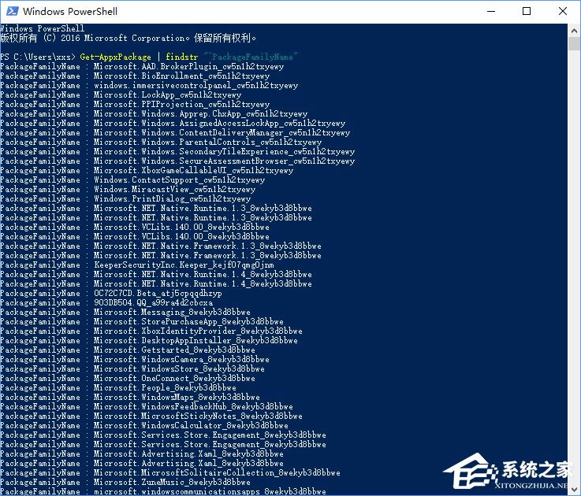Click the PowerShell icon in the title bar
Image resolution: width=581 pixels, height=496 pixels.
[13, 11]
